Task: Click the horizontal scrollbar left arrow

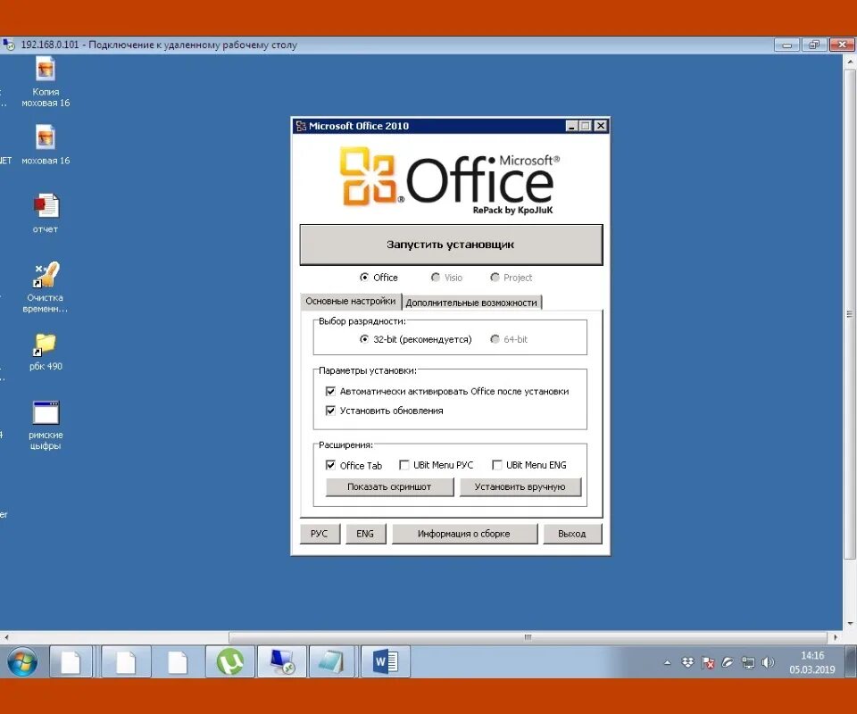Action: [x=5, y=637]
